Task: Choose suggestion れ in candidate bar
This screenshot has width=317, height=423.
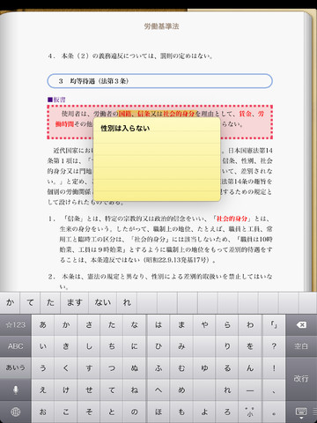Action: [127, 302]
